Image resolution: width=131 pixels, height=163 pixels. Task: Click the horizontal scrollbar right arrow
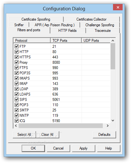[x=108, y=126]
